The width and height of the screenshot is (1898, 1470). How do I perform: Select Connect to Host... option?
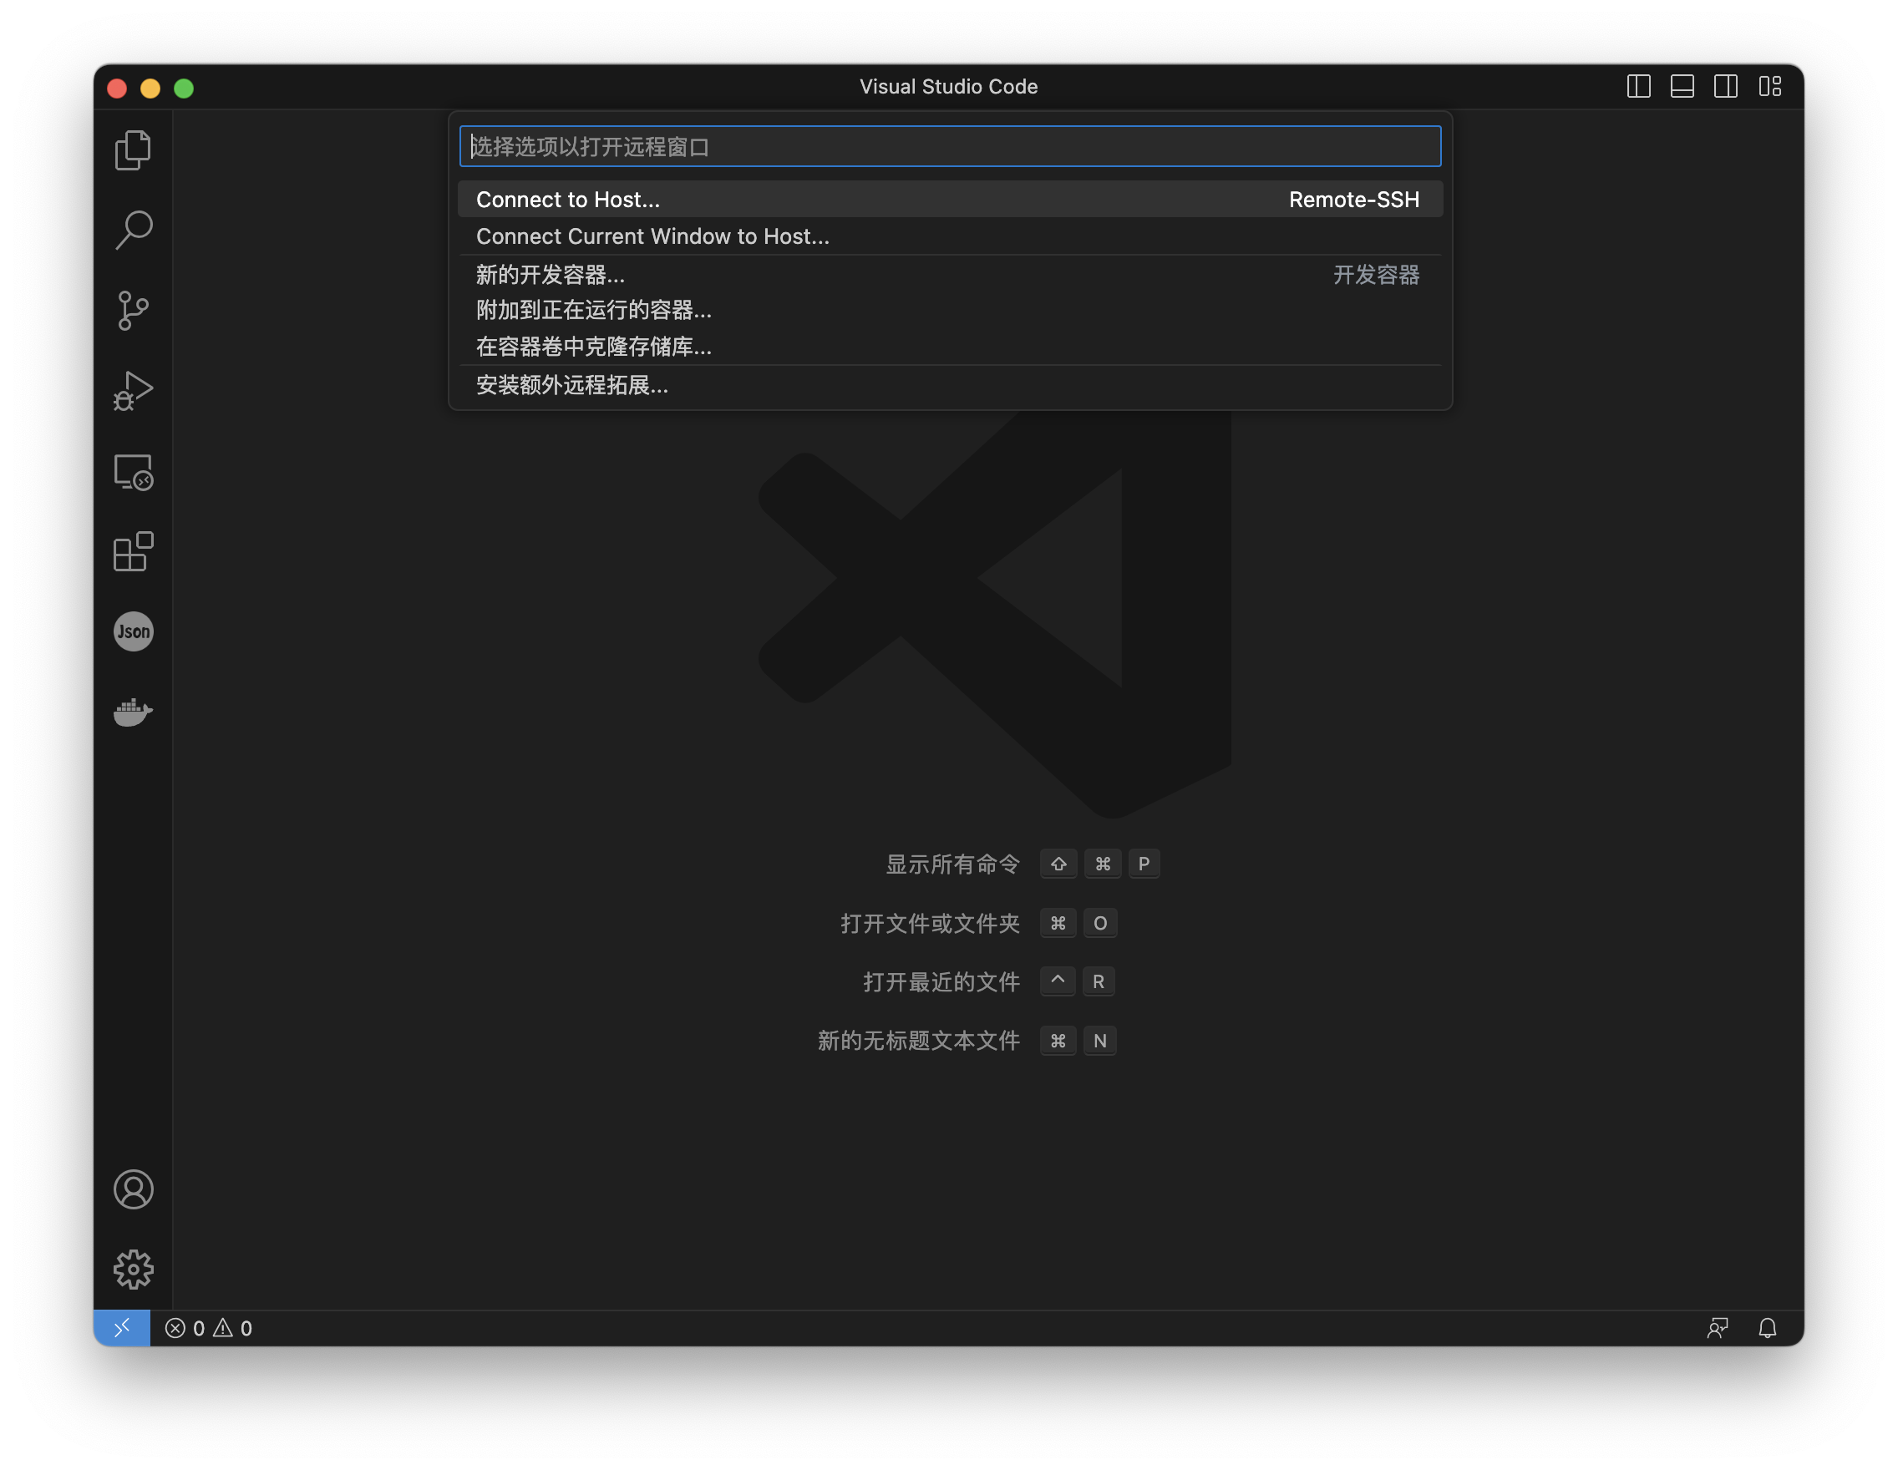[x=950, y=199]
